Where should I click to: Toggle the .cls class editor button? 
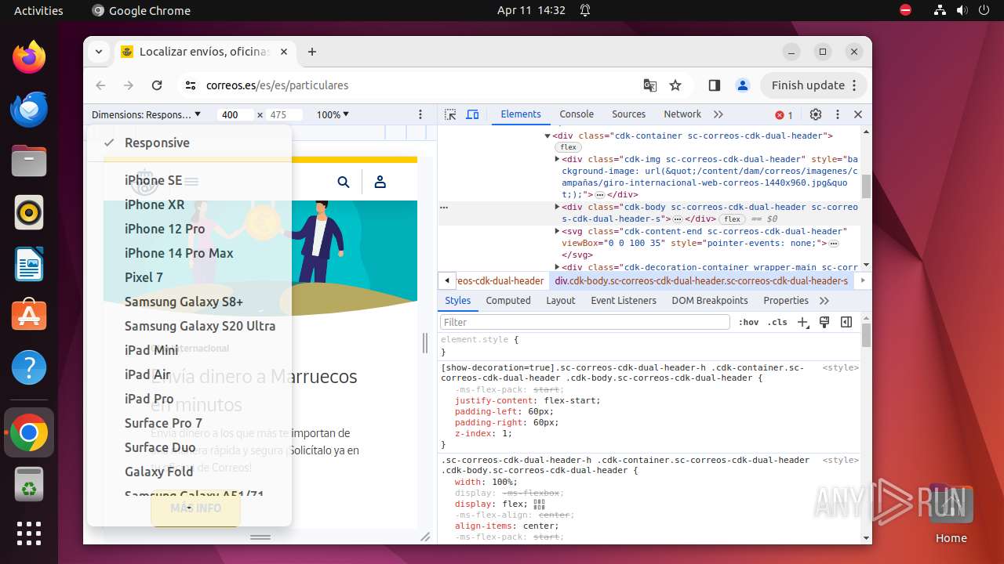[x=777, y=322]
